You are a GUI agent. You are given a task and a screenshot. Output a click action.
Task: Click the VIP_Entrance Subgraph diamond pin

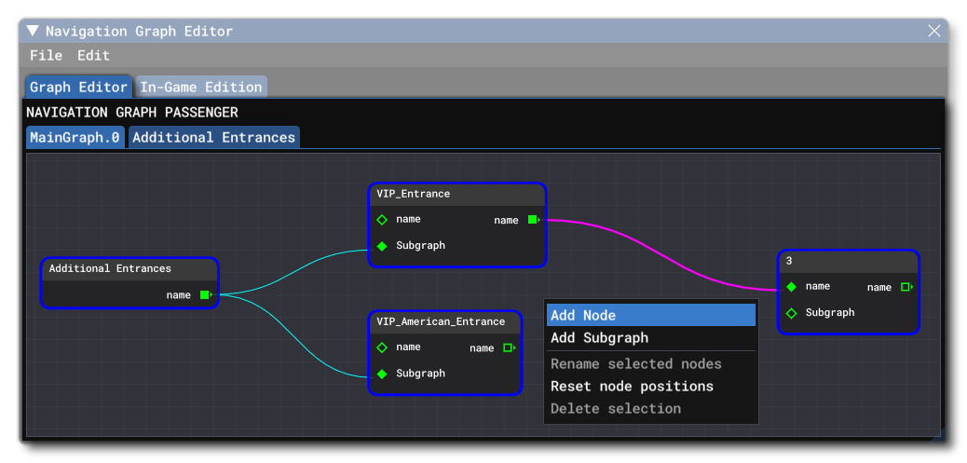382,246
